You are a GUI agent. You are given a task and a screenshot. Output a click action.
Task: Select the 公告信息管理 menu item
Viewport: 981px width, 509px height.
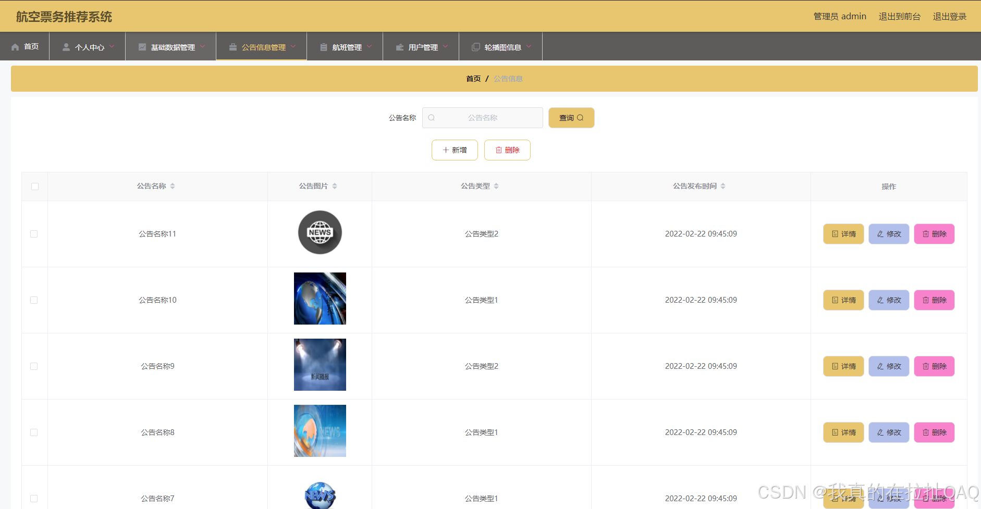pyautogui.click(x=263, y=46)
